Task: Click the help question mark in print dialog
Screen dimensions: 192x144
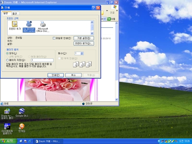Action: point(94,8)
